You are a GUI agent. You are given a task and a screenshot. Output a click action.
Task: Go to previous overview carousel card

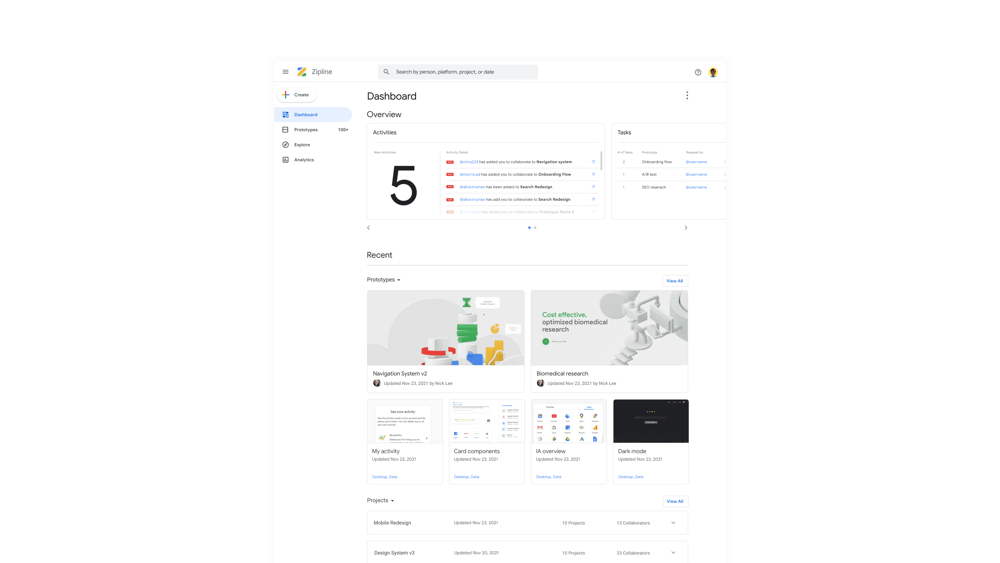point(368,228)
